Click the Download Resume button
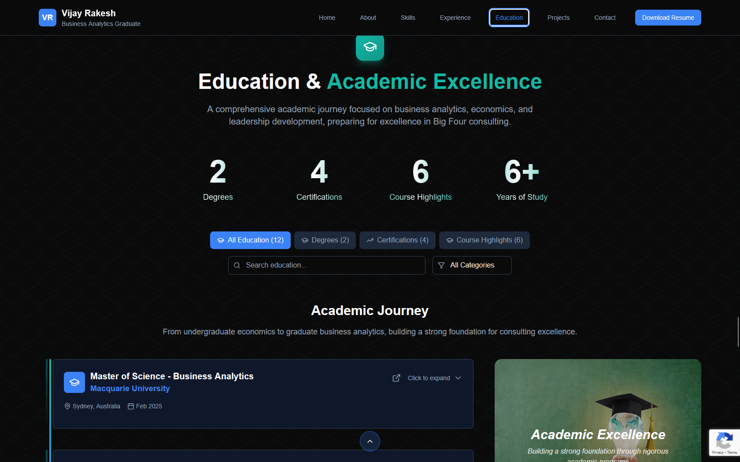The height and width of the screenshot is (462, 740). click(668, 18)
